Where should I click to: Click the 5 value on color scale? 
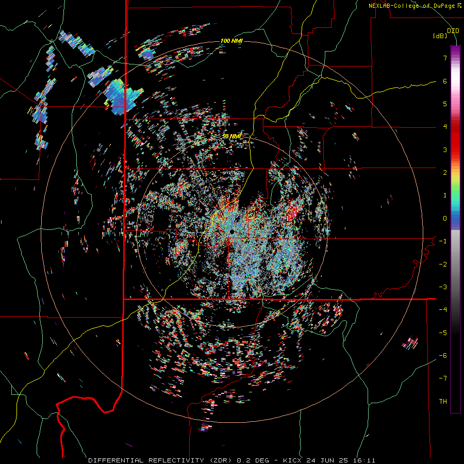tap(445, 104)
